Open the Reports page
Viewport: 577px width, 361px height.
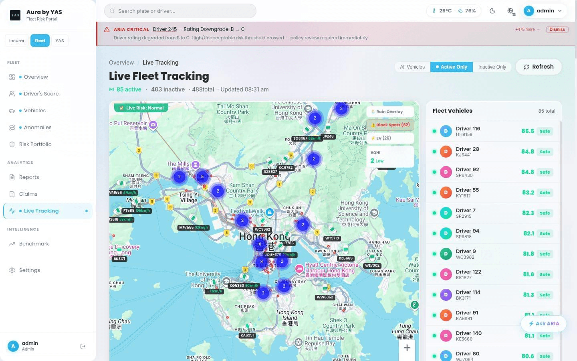[x=48, y=177]
